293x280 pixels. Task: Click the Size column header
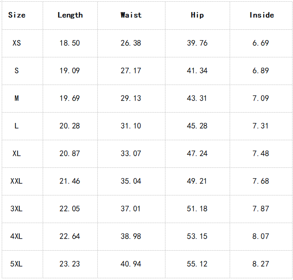tap(17, 15)
